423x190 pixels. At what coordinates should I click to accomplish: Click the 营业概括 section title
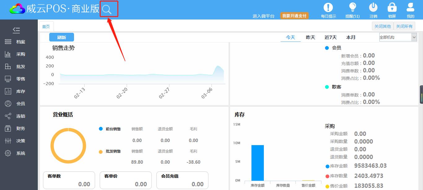pyautogui.click(x=63, y=115)
